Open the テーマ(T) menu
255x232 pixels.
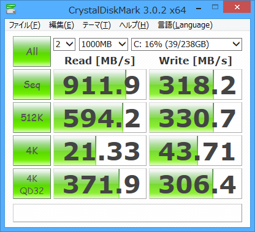[x=97, y=25]
